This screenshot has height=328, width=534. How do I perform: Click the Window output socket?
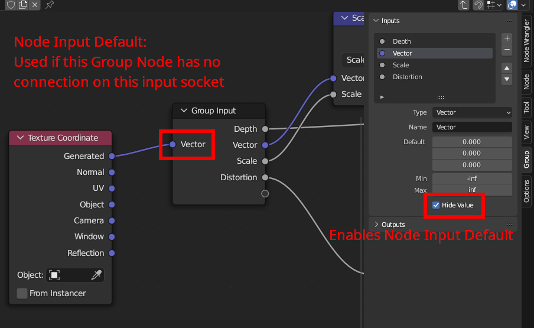point(112,237)
